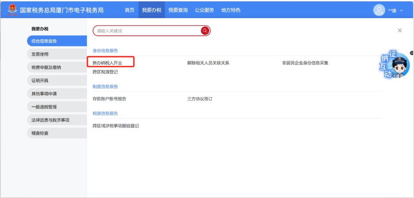Open the 地方特色 tab
The height and width of the screenshot is (198, 414).
(x=231, y=10)
